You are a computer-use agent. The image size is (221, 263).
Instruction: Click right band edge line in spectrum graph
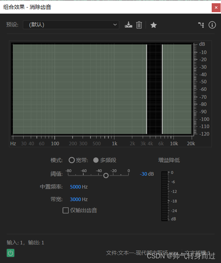tap(162, 89)
